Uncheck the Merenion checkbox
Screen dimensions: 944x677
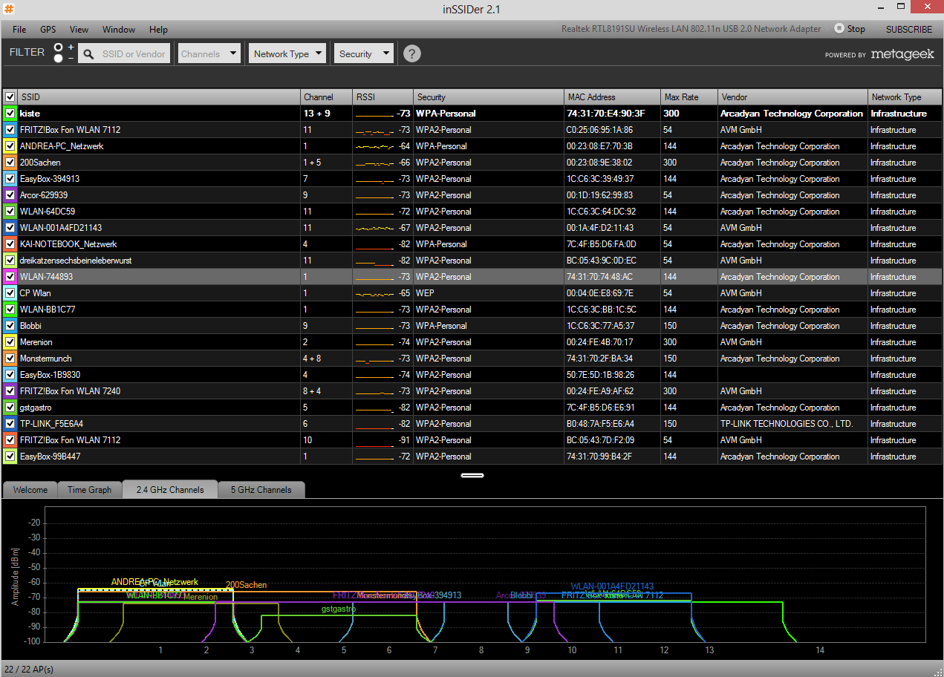point(10,342)
